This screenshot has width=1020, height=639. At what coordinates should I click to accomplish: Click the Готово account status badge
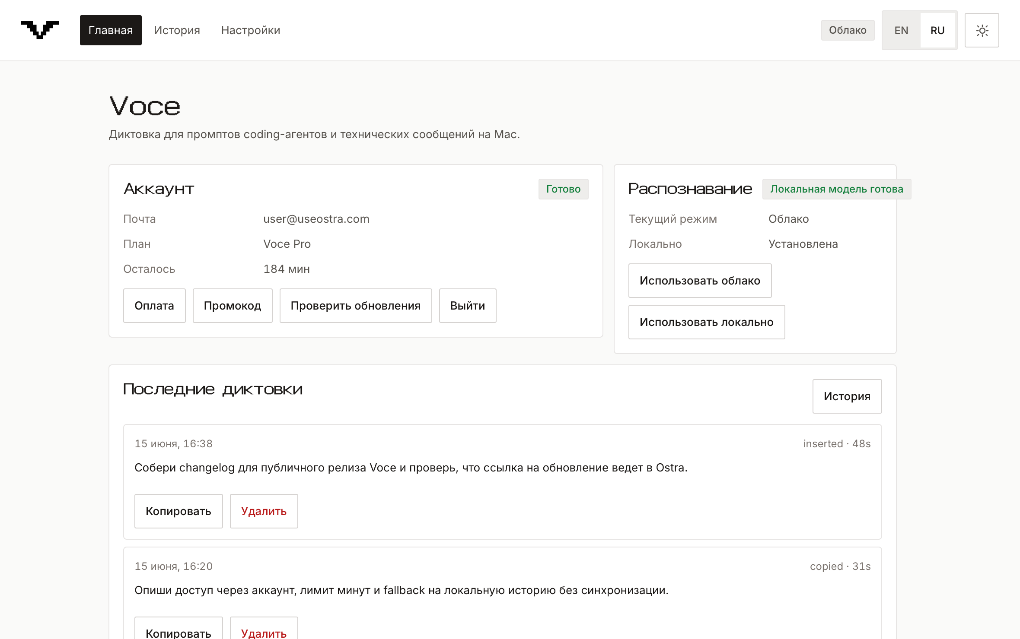pos(564,189)
